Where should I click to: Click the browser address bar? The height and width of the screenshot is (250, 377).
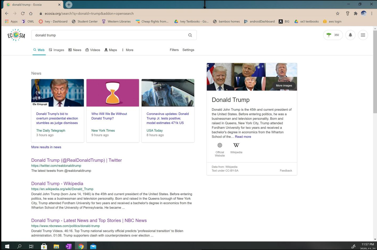click(185, 14)
